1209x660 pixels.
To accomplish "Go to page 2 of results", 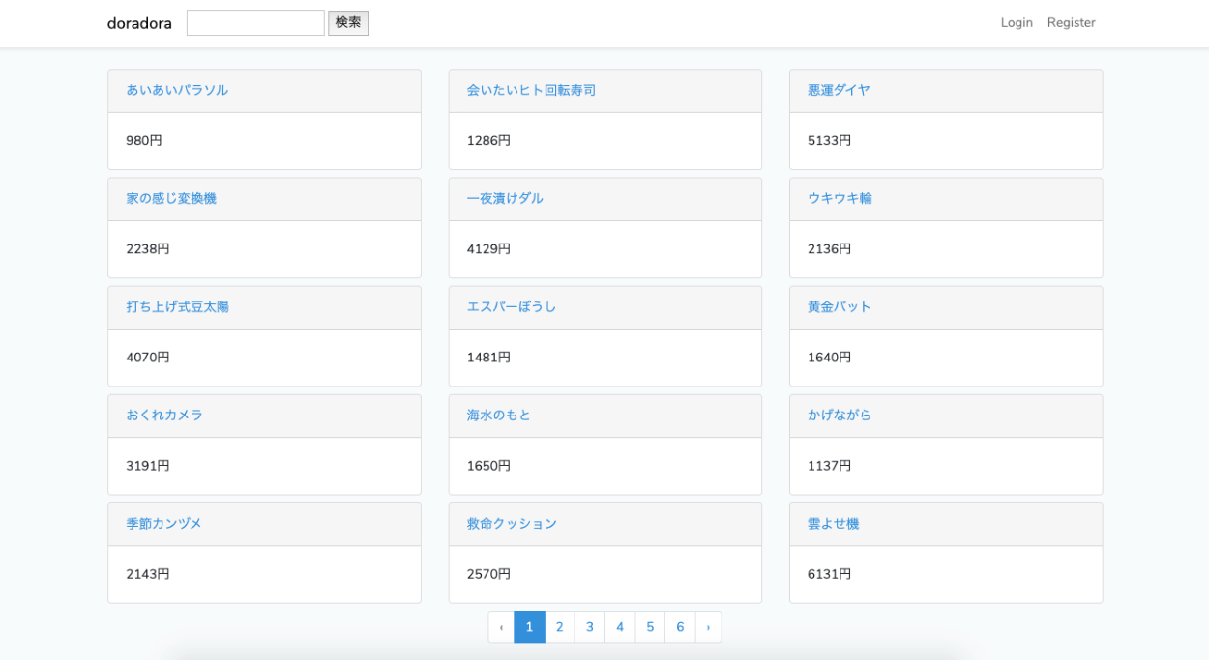I will 559,627.
